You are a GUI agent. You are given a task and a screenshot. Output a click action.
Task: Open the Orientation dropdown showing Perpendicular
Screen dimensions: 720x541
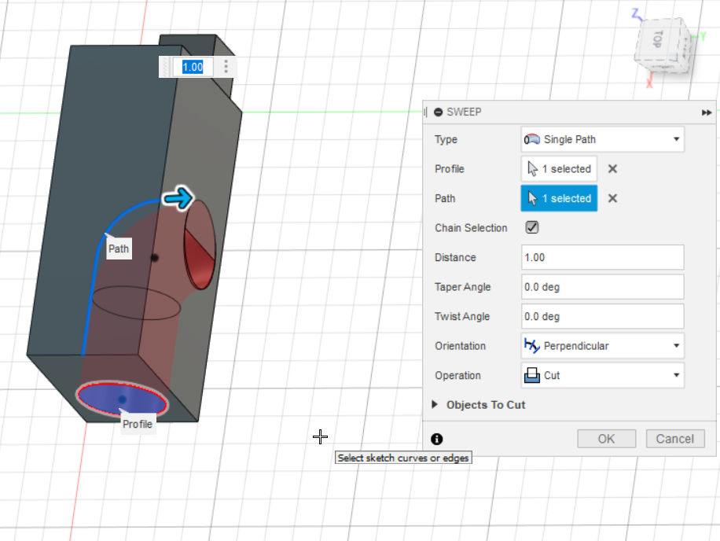[x=602, y=346]
